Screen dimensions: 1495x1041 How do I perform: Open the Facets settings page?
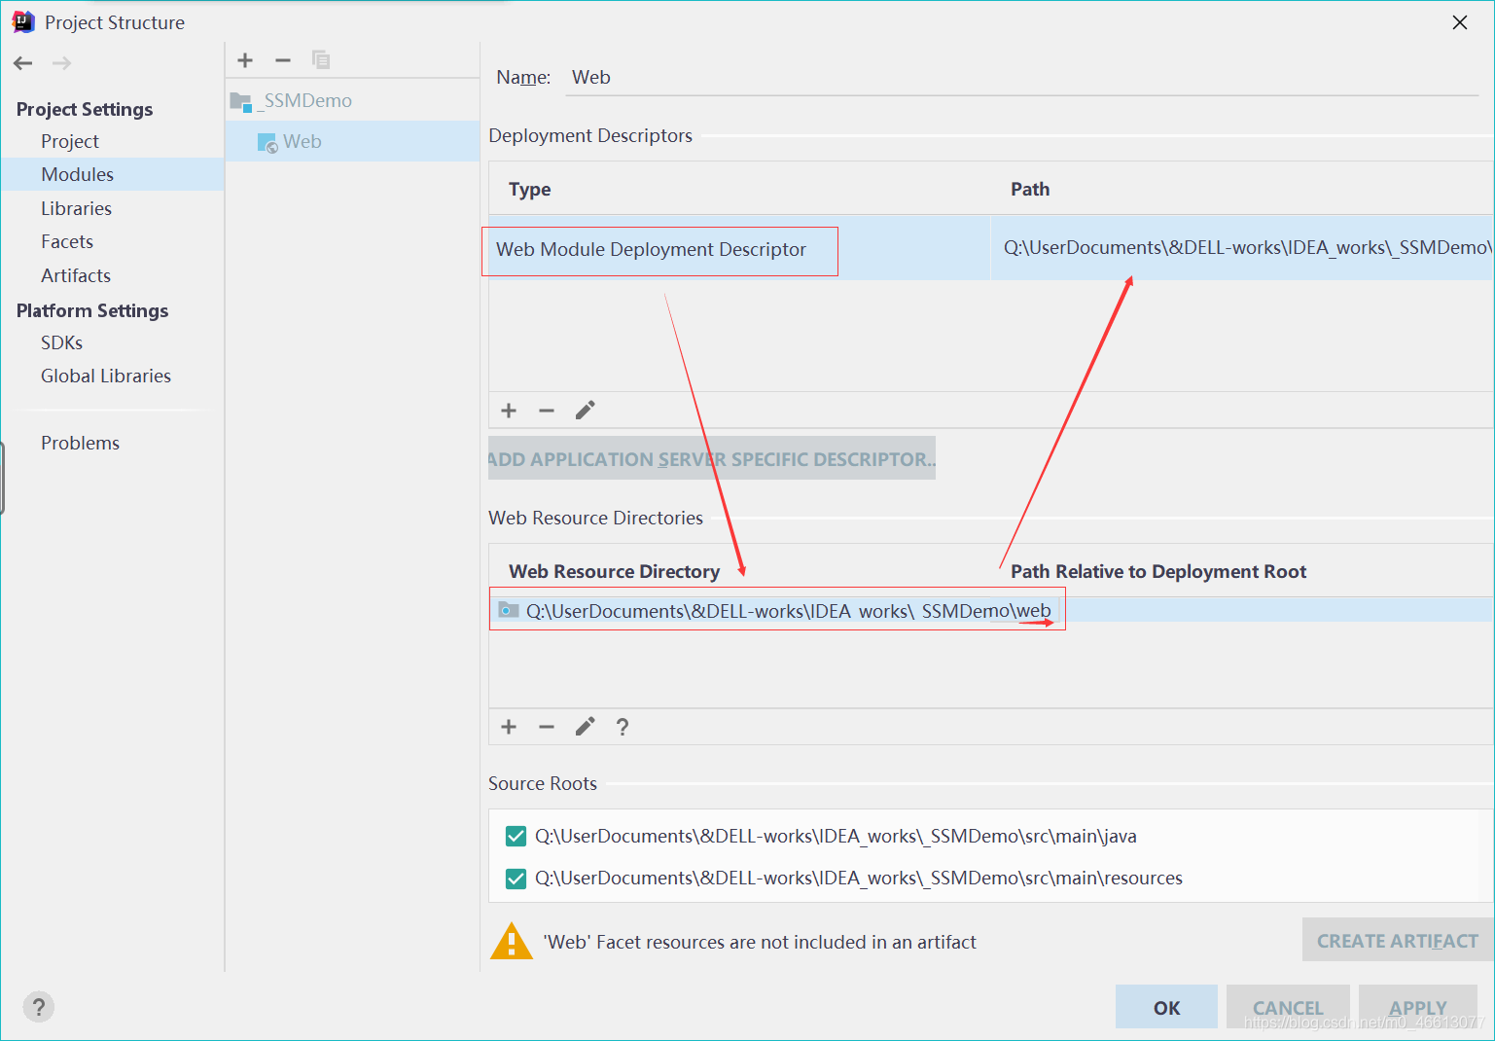(x=67, y=241)
